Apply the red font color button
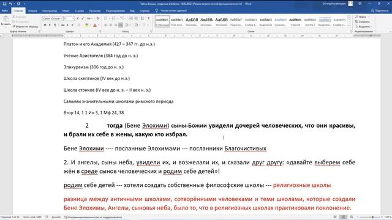This screenshot has height=220, width=392. [x=95, y=25]
